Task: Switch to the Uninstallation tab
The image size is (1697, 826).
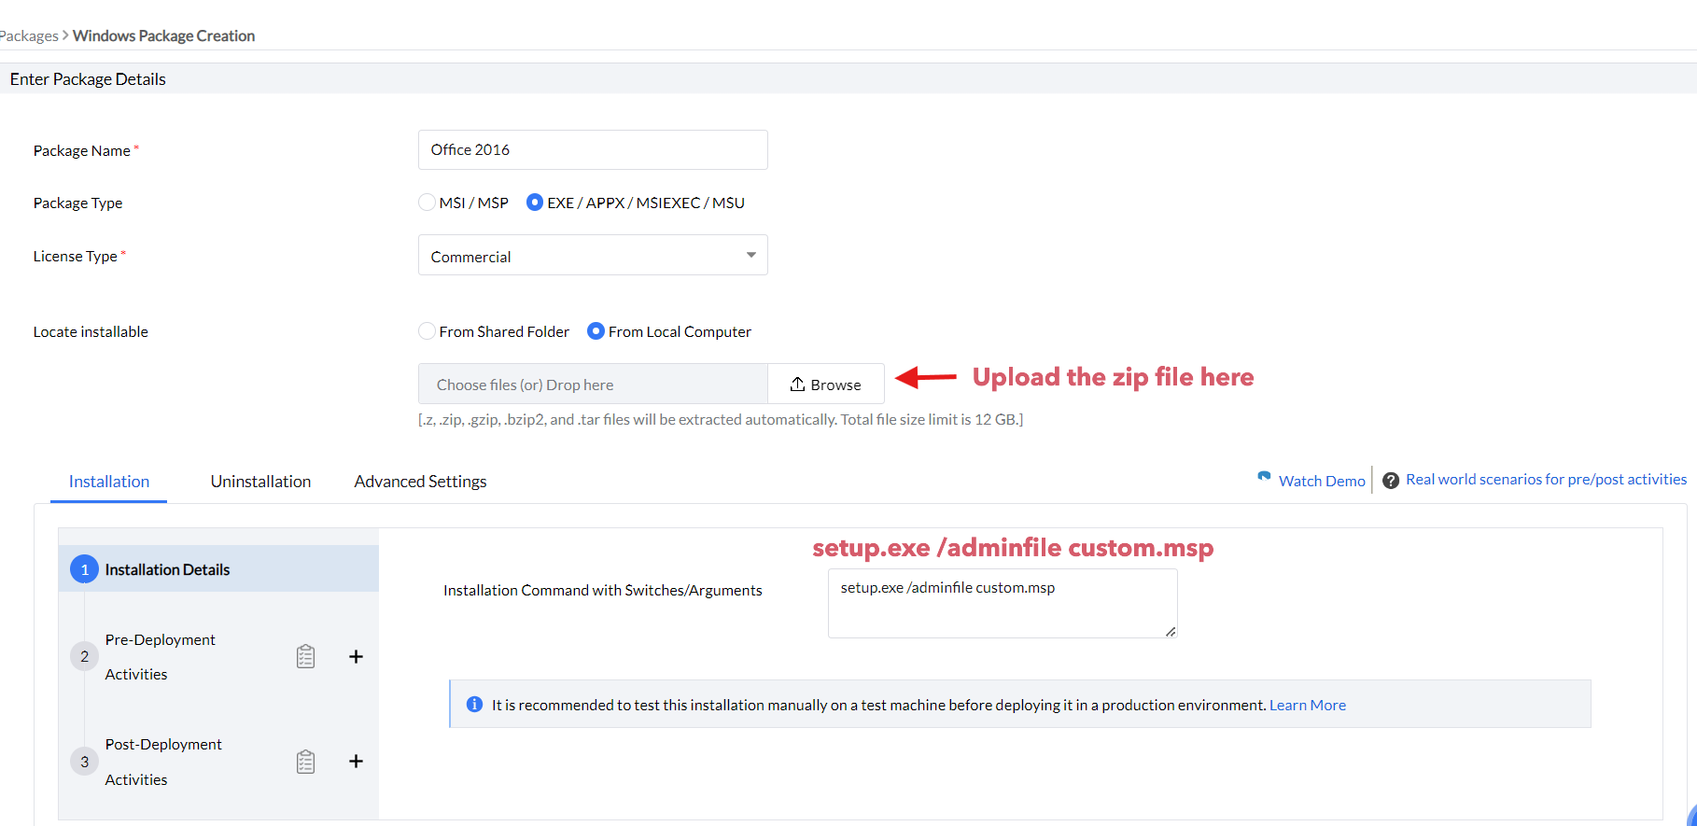Action: pos(260,482)
